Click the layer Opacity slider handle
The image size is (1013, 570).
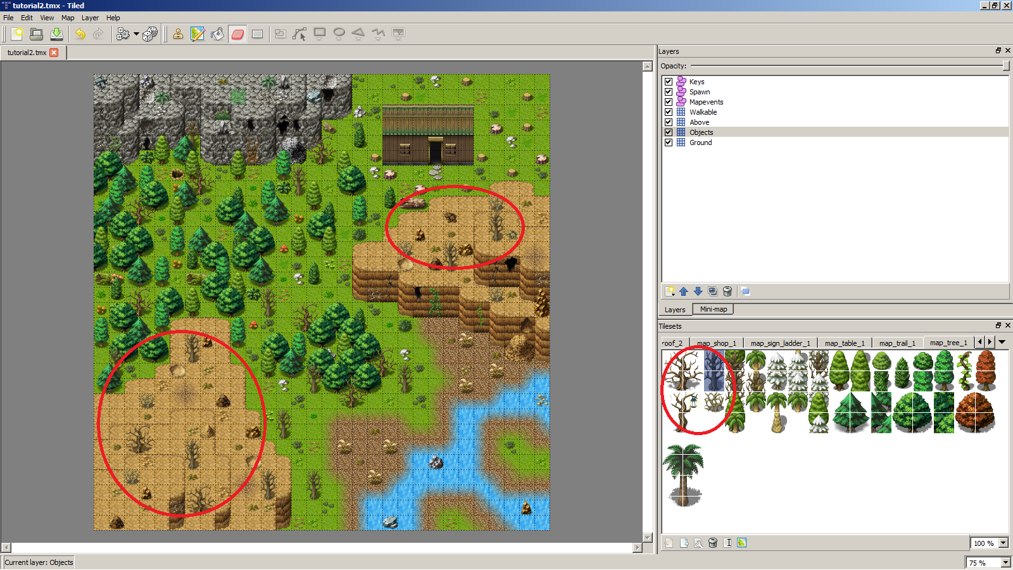1006,66
